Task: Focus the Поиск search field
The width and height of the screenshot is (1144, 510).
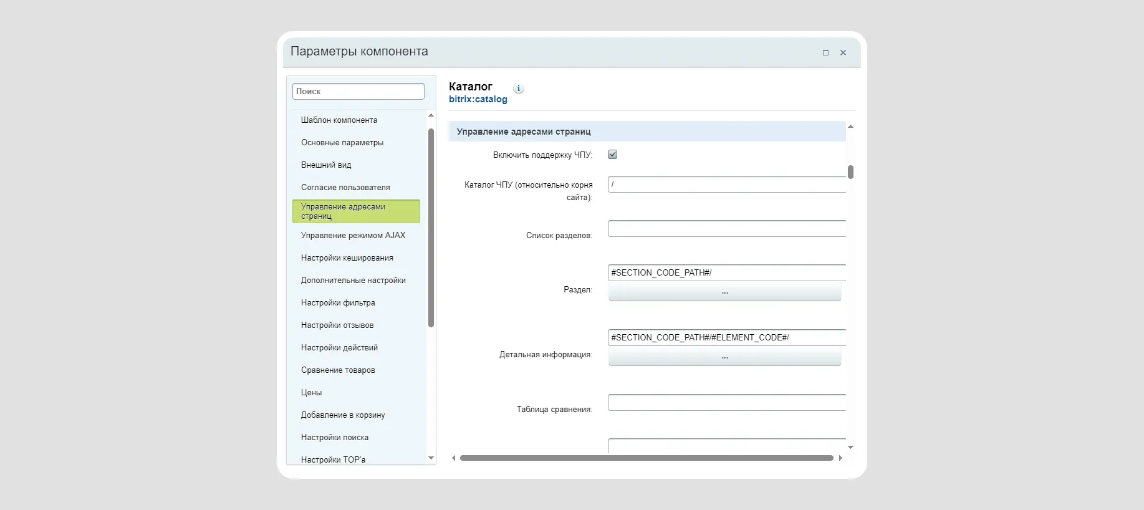Action: 358,91
